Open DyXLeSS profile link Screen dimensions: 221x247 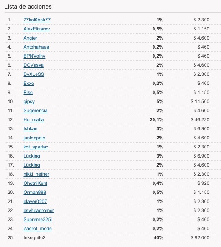pyautogui.click(x=34, y=74)
